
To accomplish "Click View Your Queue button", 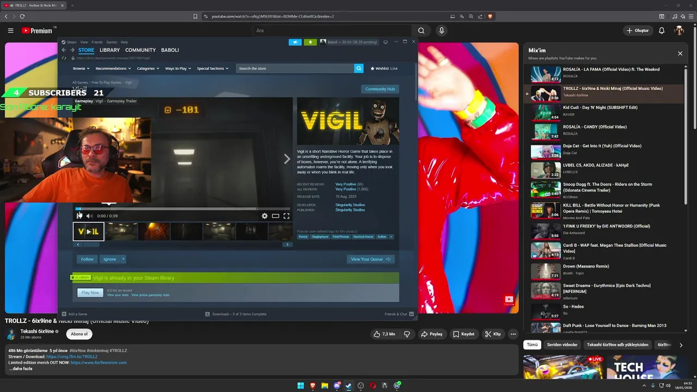I will coord(371,259).
